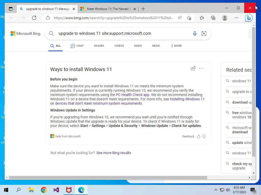Open the Windows Start menu
This screenshot has width=261, height=195.
[6, 190]
